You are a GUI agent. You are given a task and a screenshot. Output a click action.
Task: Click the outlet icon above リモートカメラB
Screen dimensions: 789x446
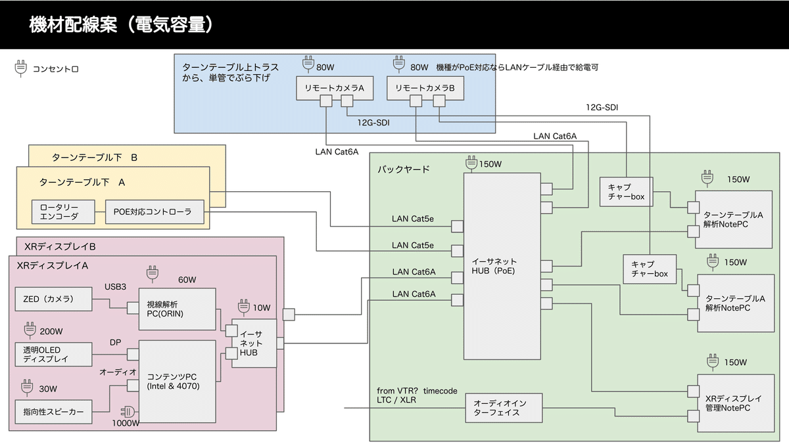point(398,65)
